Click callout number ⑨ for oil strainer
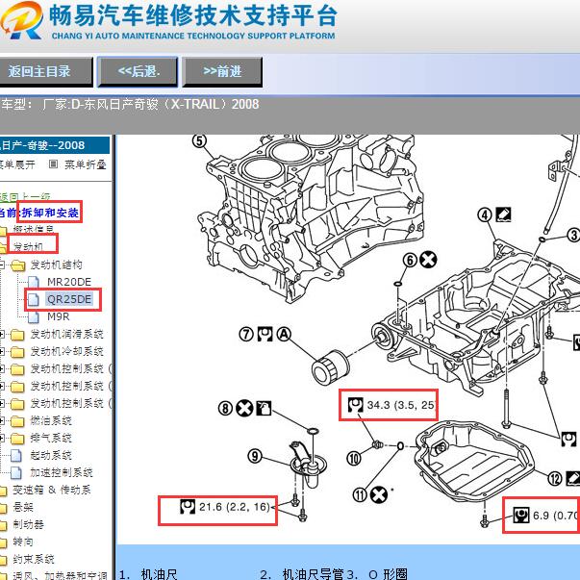Image resolution: width=580 pixels, height=580 pixels. (255, 456)
